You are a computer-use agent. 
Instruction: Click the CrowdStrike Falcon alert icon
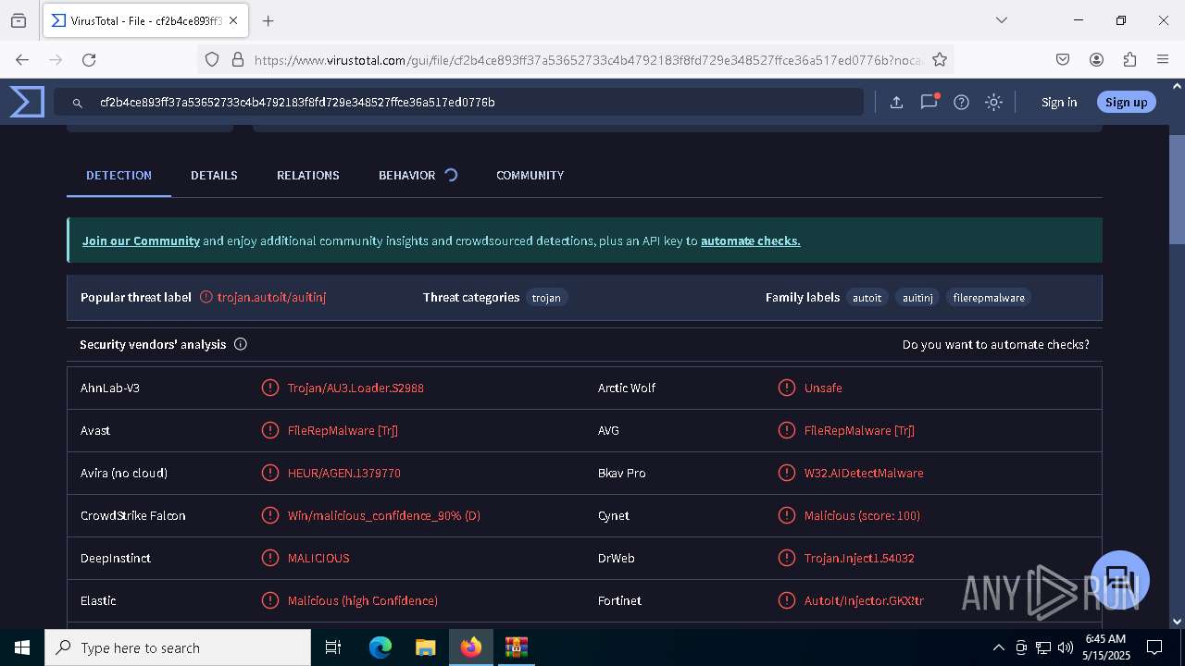point(269,515)
